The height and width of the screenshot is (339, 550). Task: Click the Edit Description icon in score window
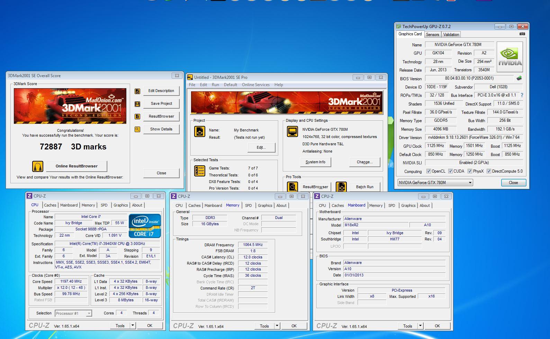pyautogui.click(x=137, y=91)
